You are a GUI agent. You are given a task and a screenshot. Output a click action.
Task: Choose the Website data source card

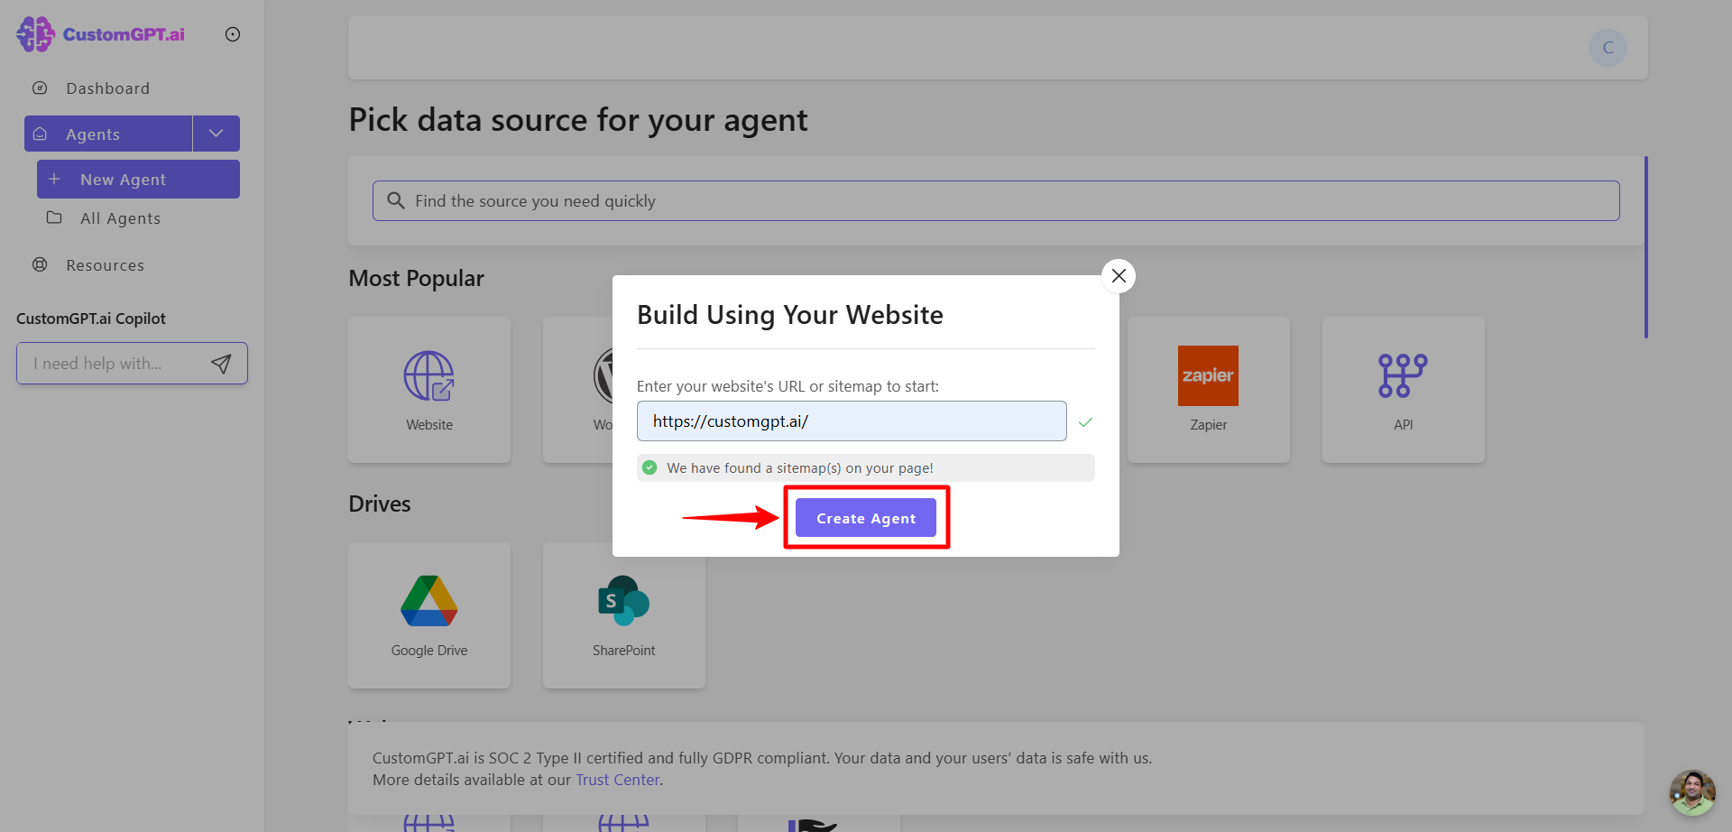(x=429, y=390)
